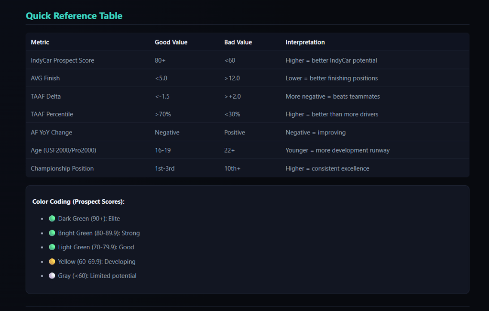
Task: Click the Dark Green Elite circle icon
Action: click(52, 219)
